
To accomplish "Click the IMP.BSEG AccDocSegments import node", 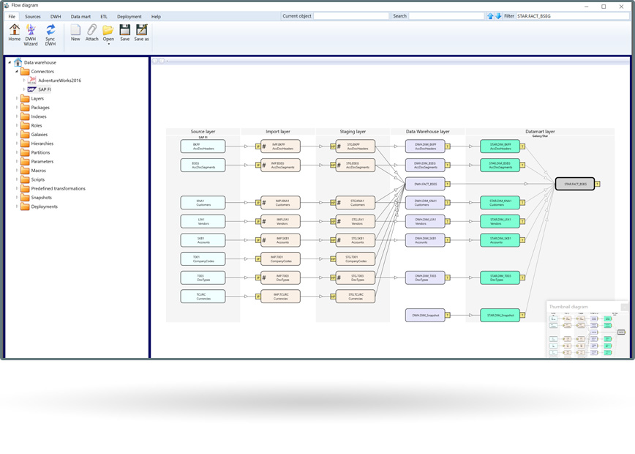I will click(x=280, y=165).
